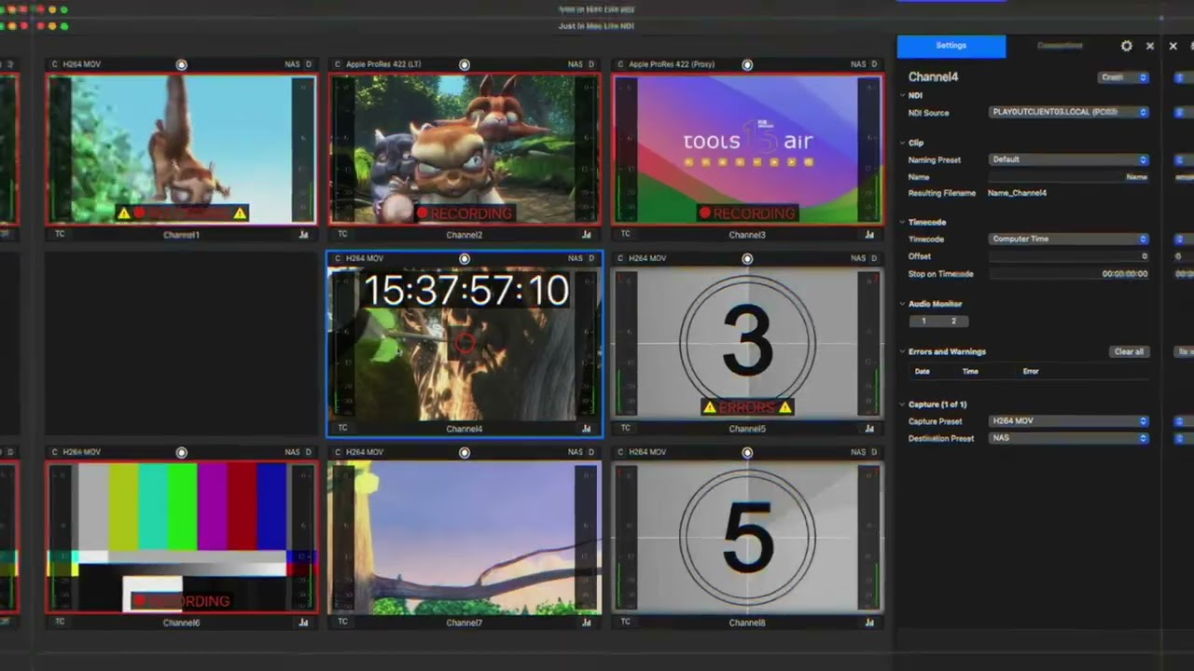Click the Channel4 name label under preview
Viewport: 1194px width, 671px height.
464,429
